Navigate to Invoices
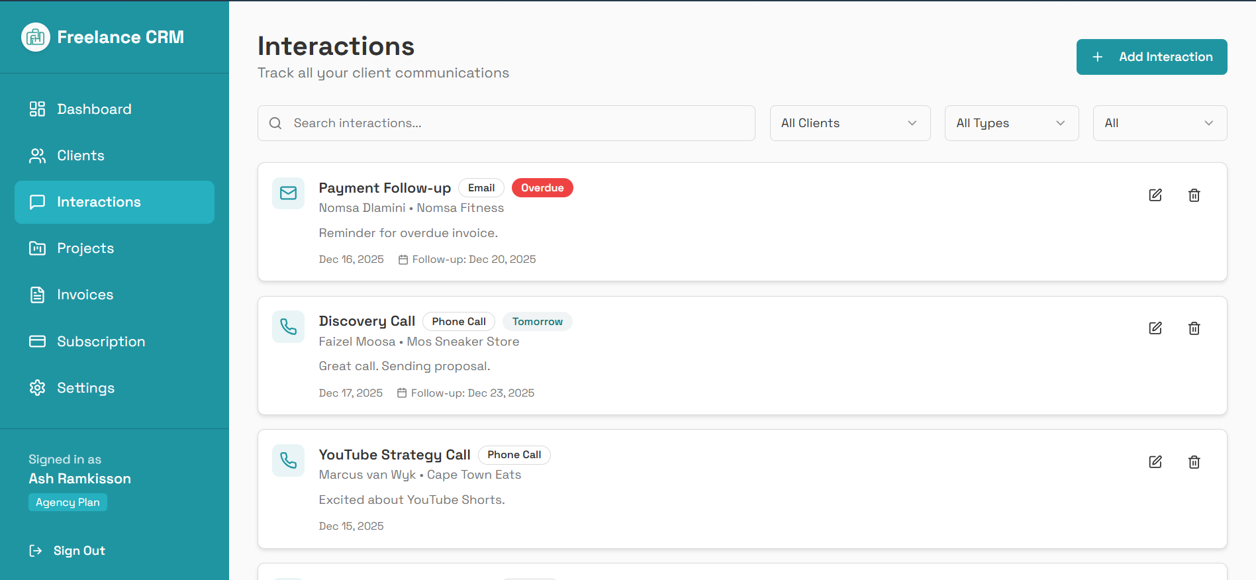Viewport: 1256px width, 580px height. click(x=115, y=295)
